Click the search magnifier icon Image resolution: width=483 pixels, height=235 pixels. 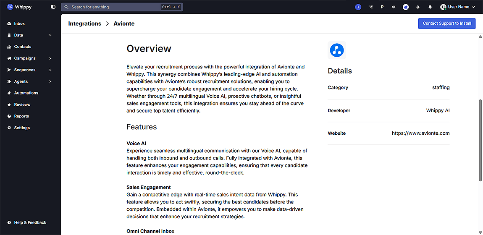(66, 7)
